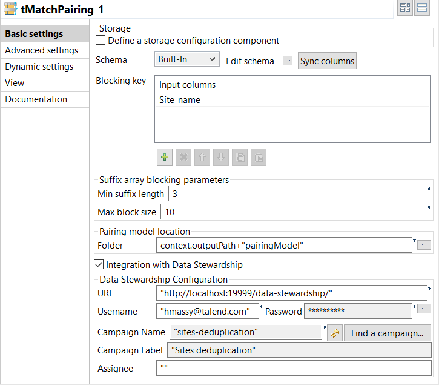
Task: Click Sync columns button
Action: (327, 61)
